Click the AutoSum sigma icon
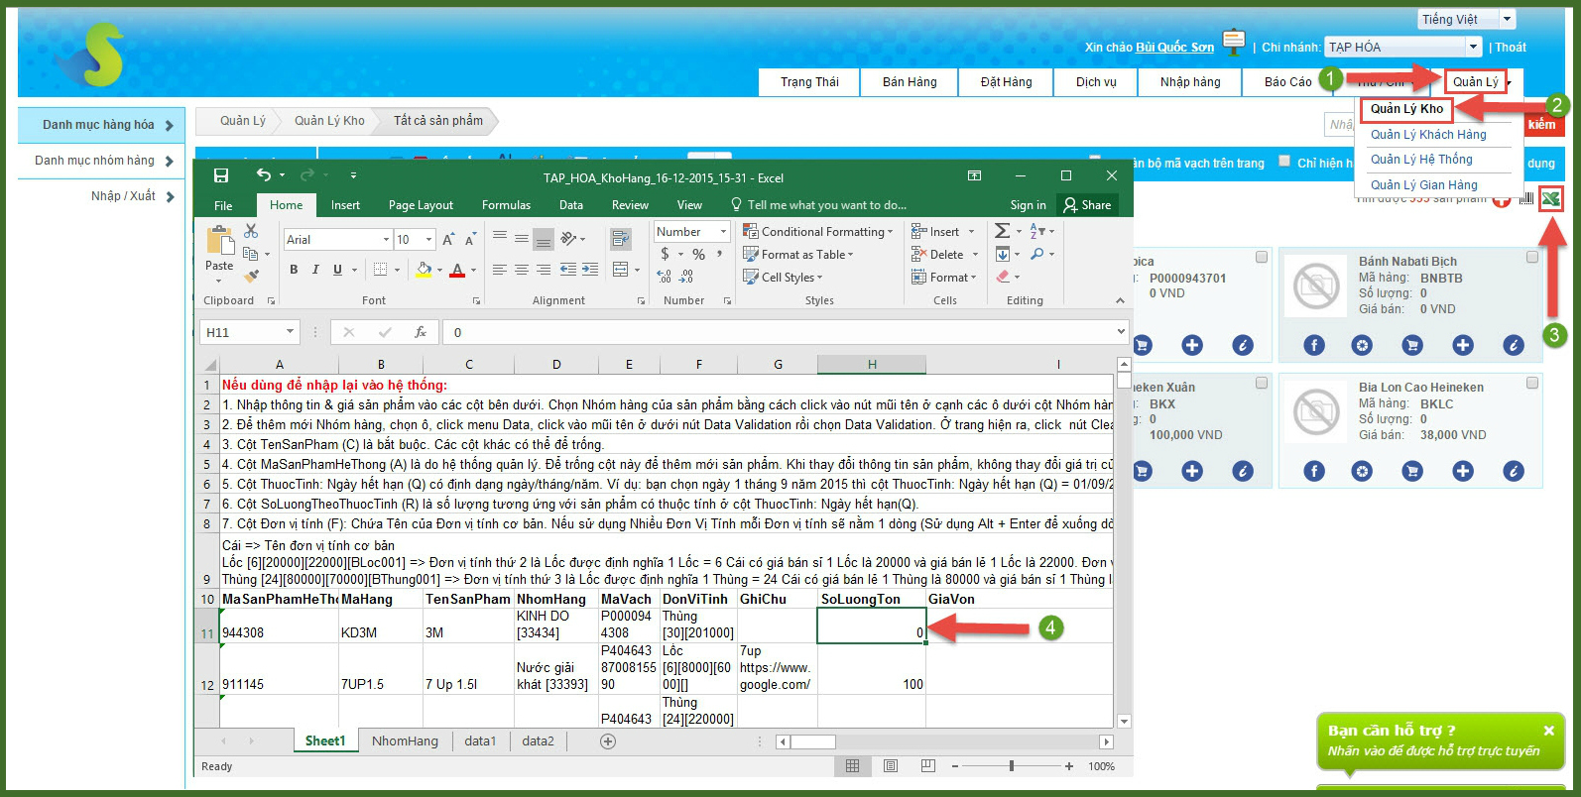1581x797 pixels. [1003, 231]
